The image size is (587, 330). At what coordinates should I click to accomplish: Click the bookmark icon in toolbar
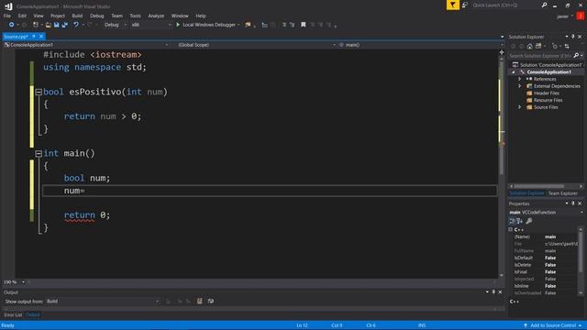304,25
